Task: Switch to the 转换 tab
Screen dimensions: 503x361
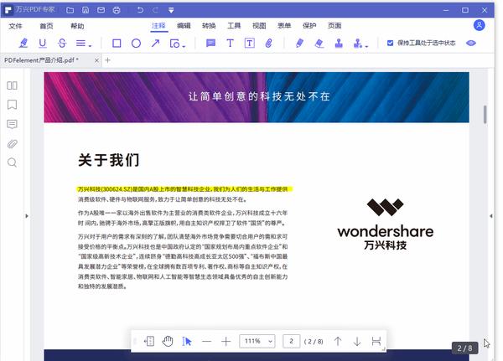Action: pyautogui.click(x=209, y=26)
